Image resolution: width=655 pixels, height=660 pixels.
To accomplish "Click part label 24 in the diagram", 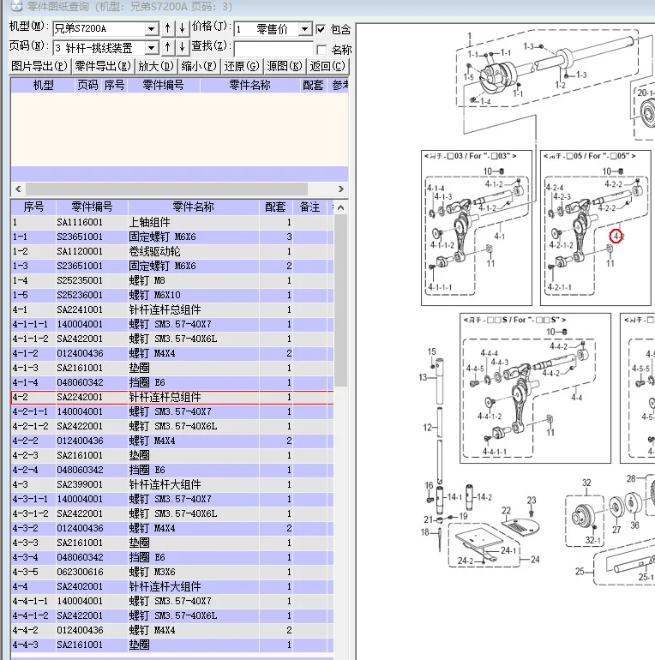I will click(x=535, y=560).
